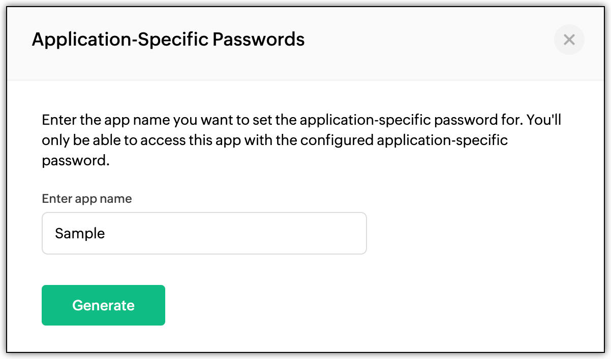Click the 'Enter app name' label

click(x=87, y=199)
